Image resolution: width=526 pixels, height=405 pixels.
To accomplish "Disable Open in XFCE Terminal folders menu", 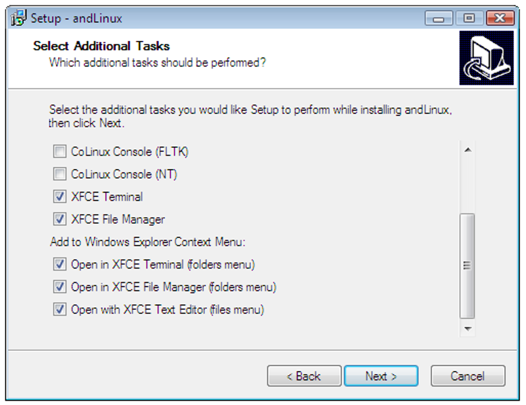I will (x=60, y=264).
